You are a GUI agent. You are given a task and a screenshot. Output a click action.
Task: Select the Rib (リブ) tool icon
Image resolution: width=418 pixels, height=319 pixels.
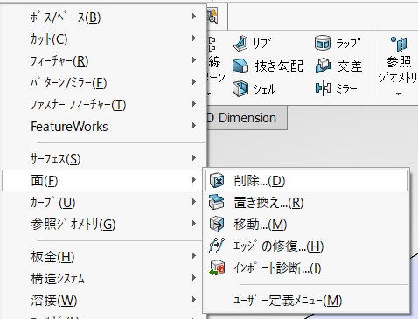(240, 44)
